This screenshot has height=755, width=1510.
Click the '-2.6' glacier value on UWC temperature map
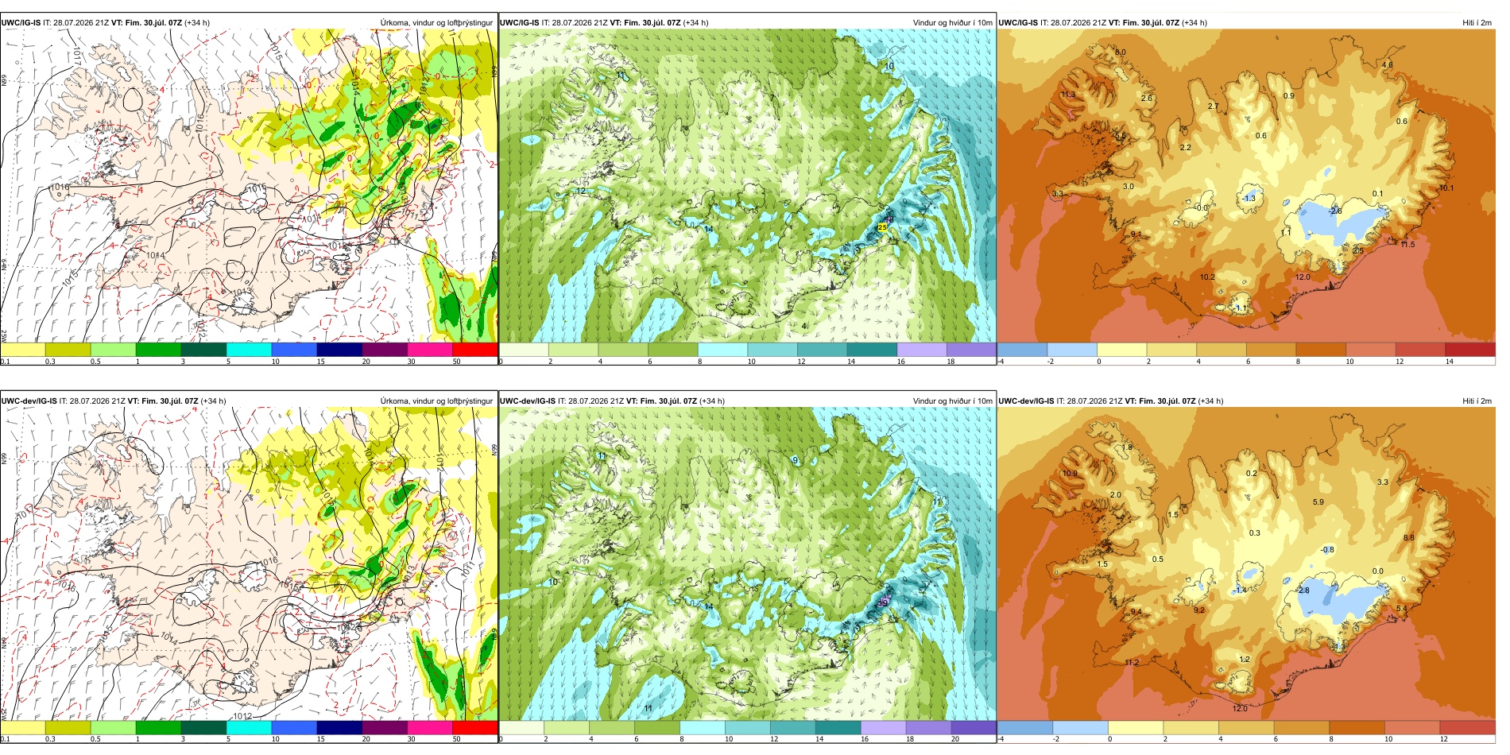[1336, 211]
